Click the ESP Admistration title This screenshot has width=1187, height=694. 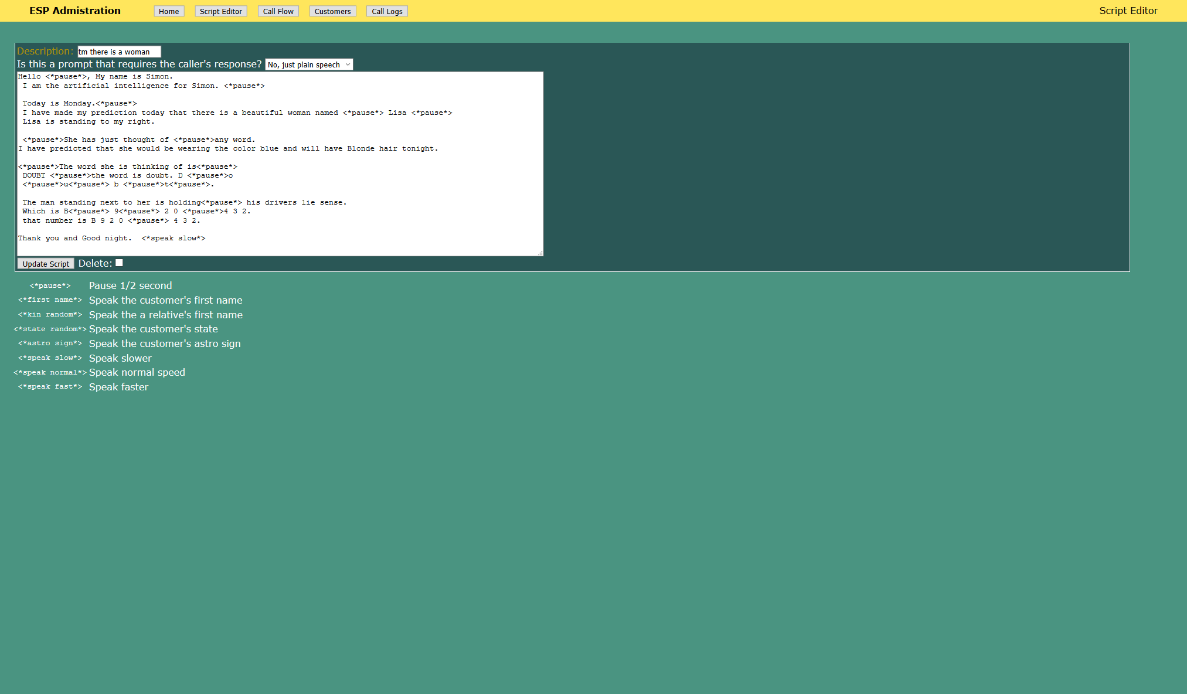(x=75, y=11)
